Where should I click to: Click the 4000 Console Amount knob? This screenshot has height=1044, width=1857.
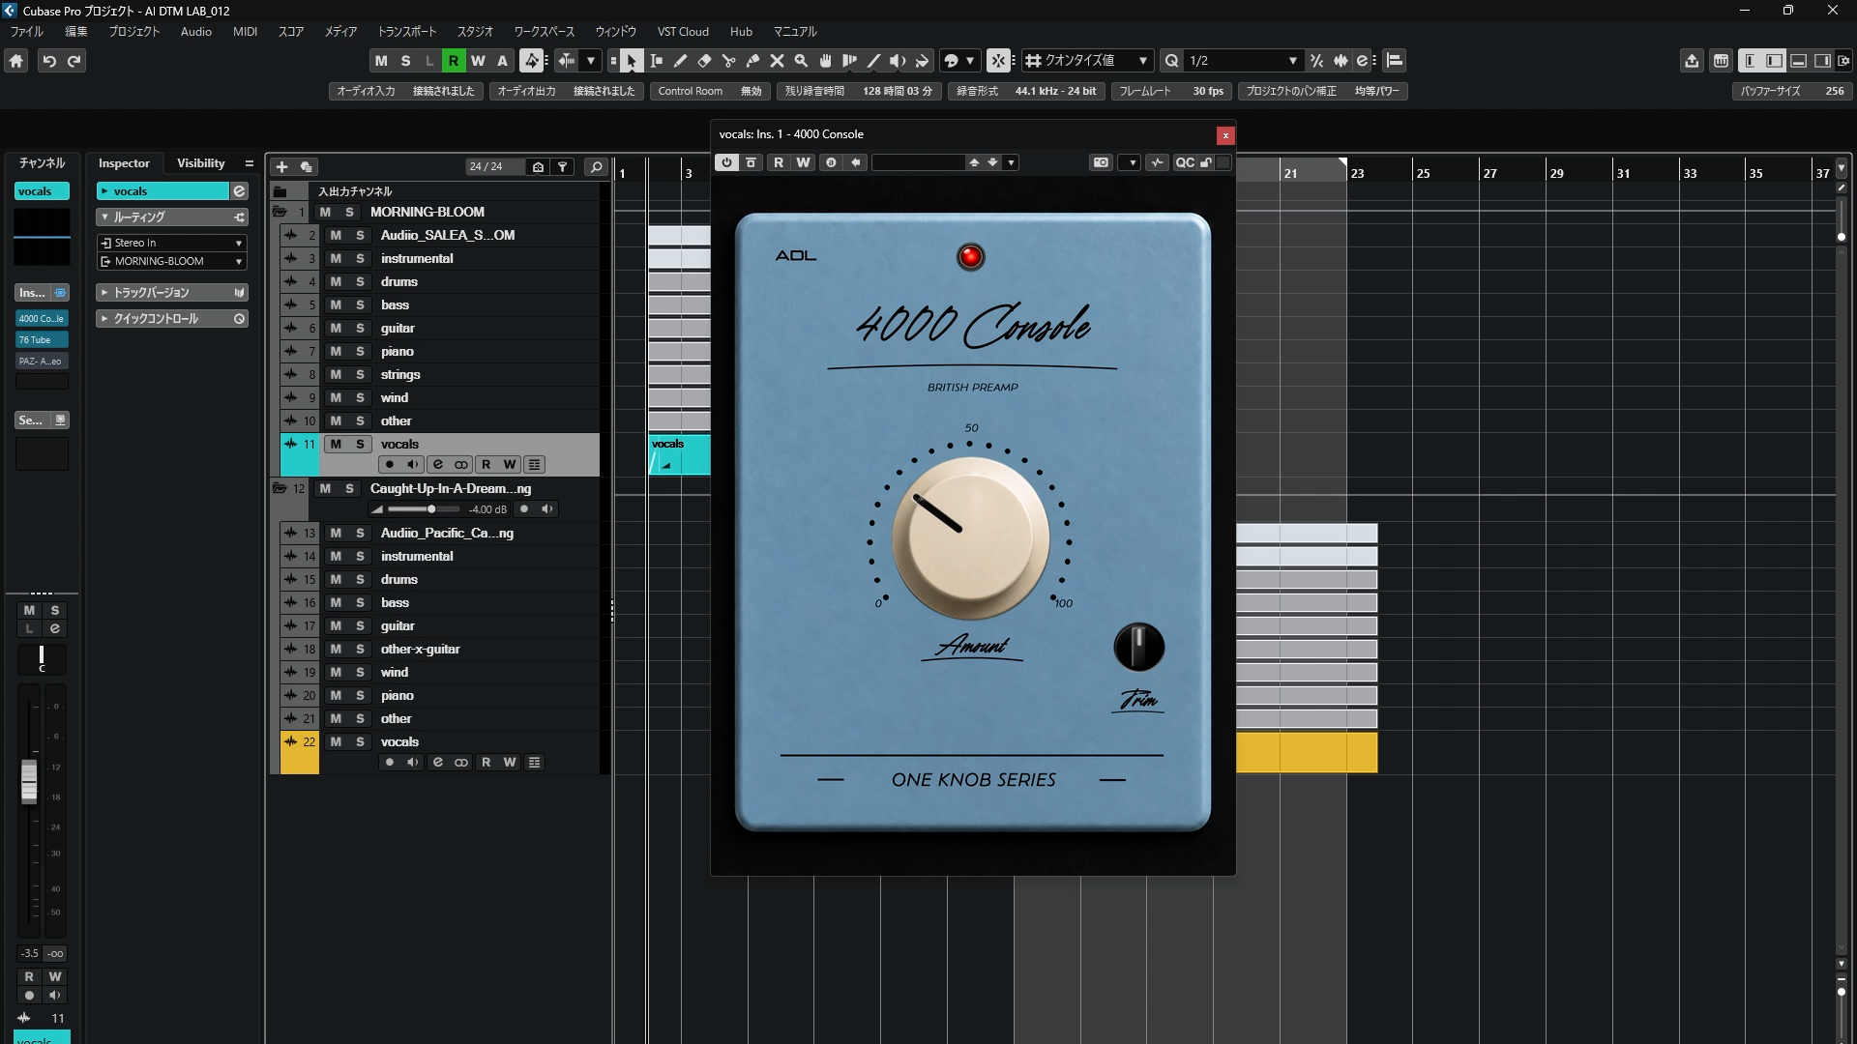[970, 538]
